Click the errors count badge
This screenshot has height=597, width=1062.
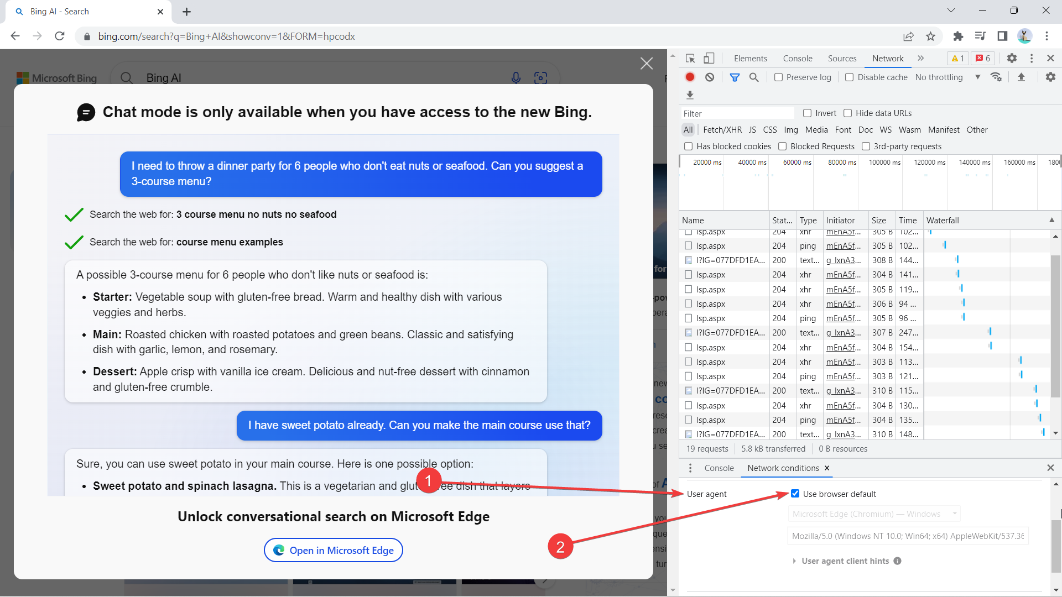[x=983, y=59]
